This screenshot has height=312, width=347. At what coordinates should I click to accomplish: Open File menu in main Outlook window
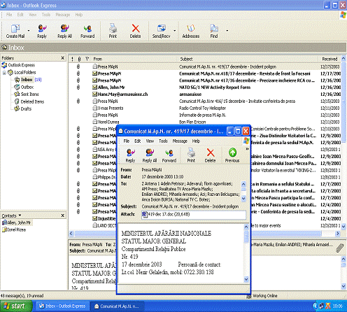click(x=9, y=15)
